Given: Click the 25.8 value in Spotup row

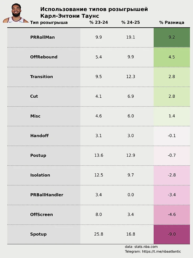Looking at the screenshot, I should coord(99,234).
